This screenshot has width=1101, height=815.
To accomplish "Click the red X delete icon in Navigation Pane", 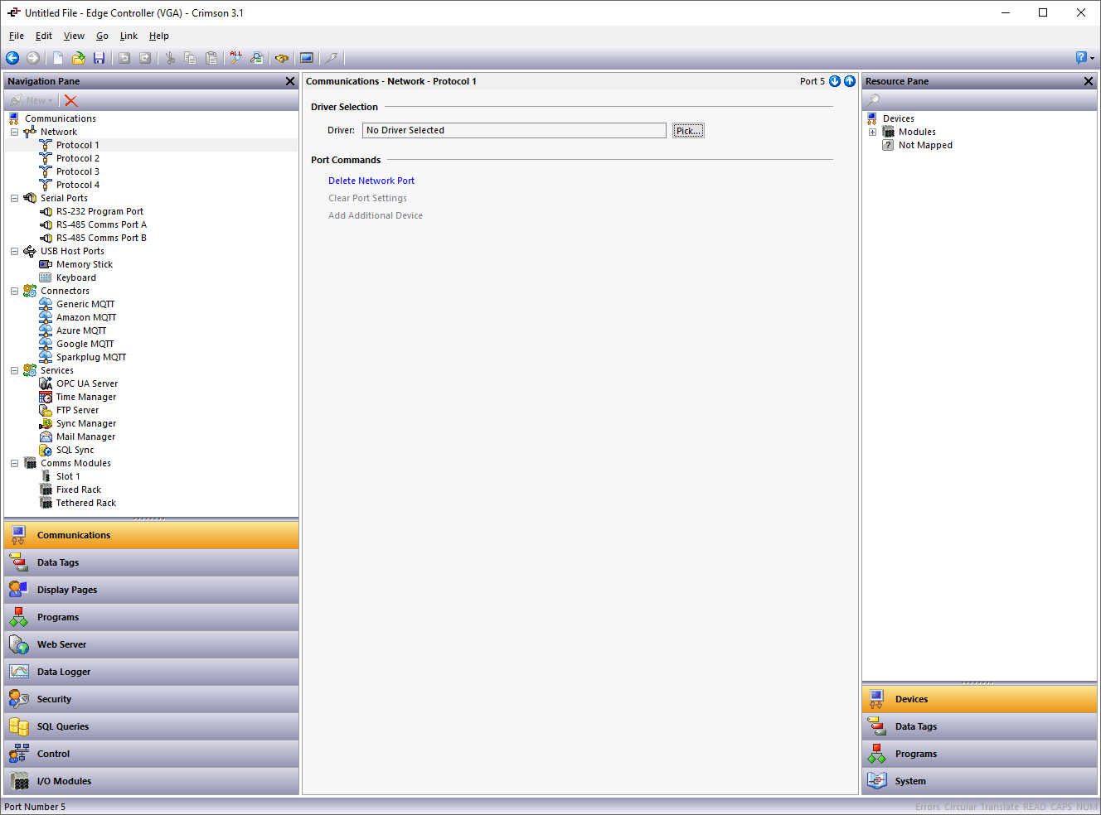I will [71, 101].
